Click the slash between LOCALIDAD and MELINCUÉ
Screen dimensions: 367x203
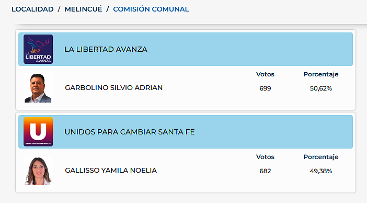tap(59, 9)
